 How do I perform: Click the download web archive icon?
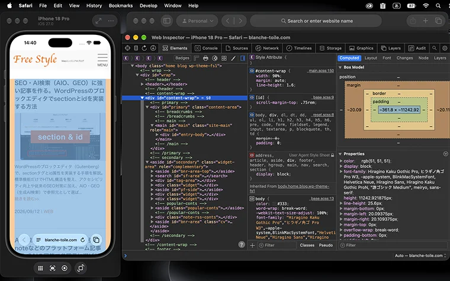(x=153, y=48)
